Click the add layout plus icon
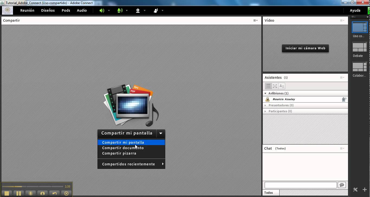This screenshot has height=197, width=370. point(365,190)
